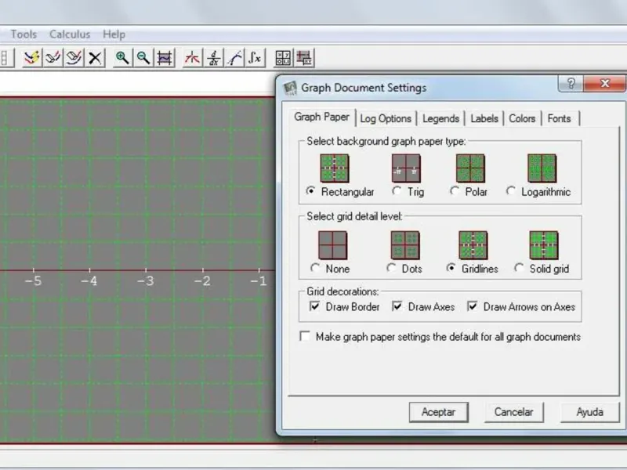Switch to the Graph Paper tab
The image size is (627, 470).
pos(322,117)
